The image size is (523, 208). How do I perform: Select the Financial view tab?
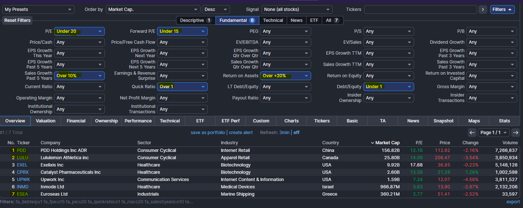76,121
